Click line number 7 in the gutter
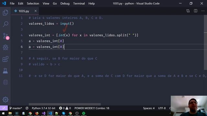This screenshot has height=116, width=207. (22, 53)
